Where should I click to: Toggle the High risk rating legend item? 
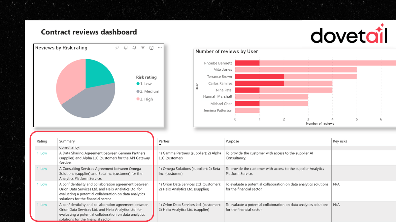pyautogui.click(x=145, y=99)
